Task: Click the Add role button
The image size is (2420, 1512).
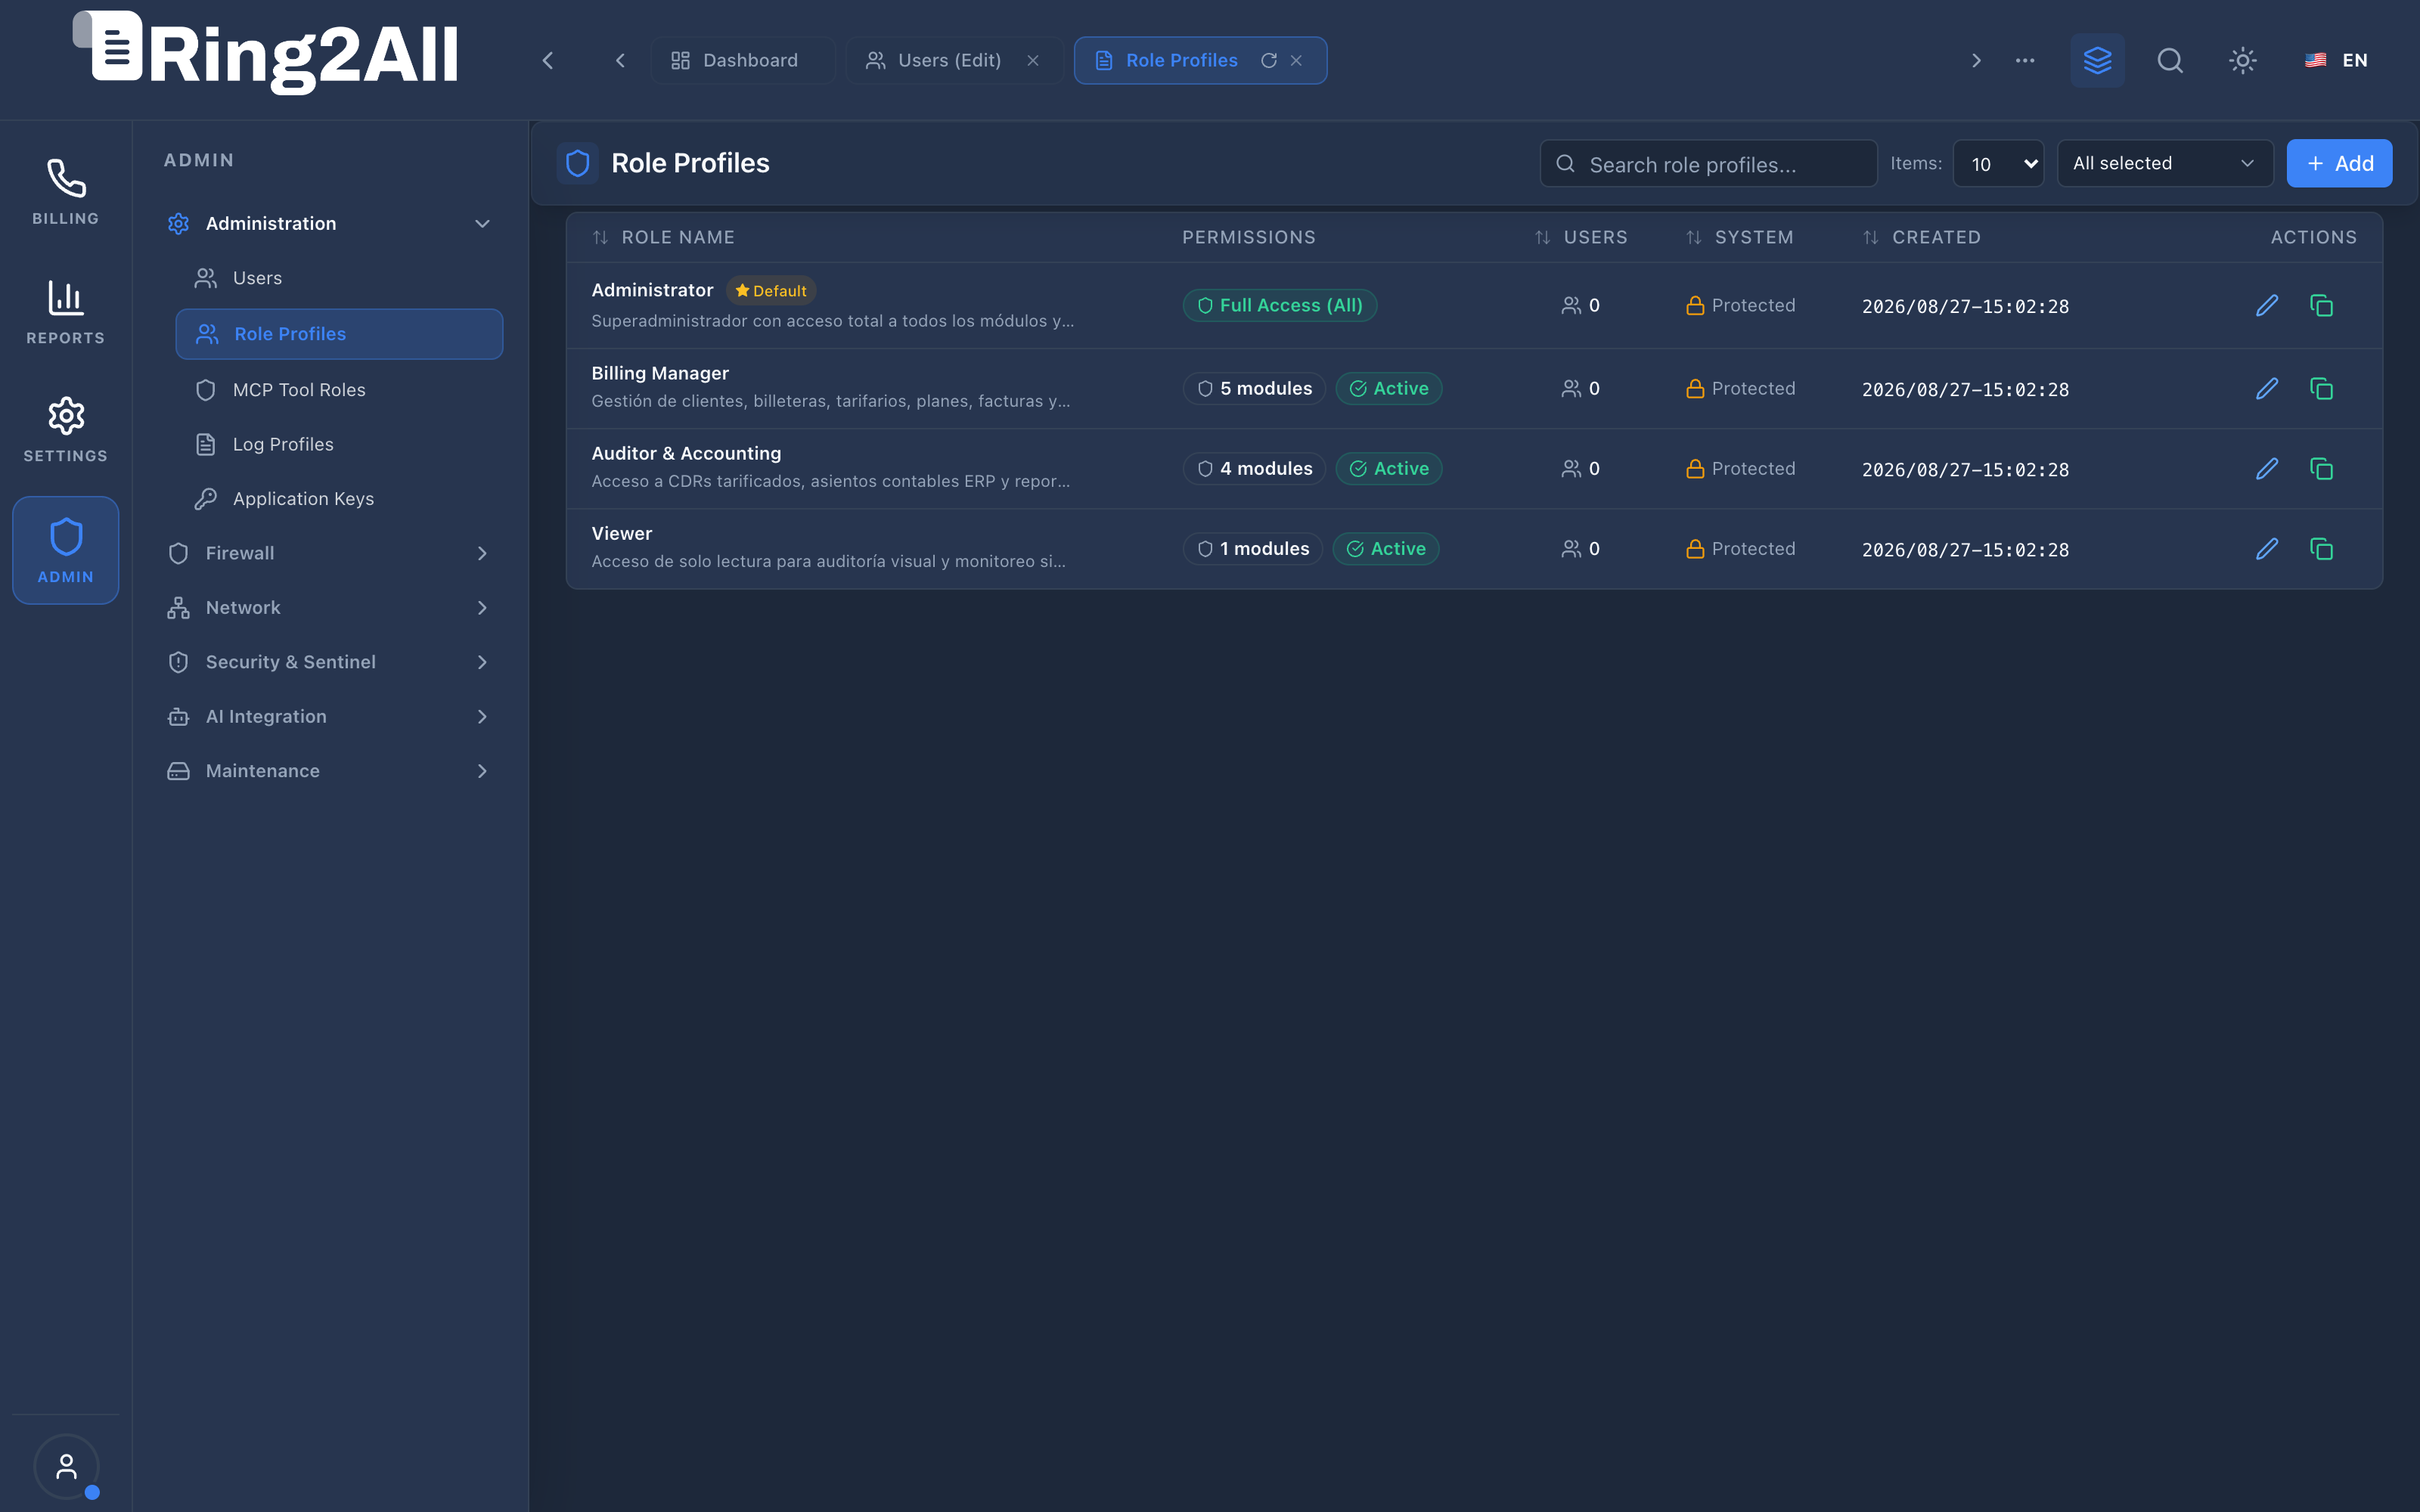Action: pos(2339,163)
